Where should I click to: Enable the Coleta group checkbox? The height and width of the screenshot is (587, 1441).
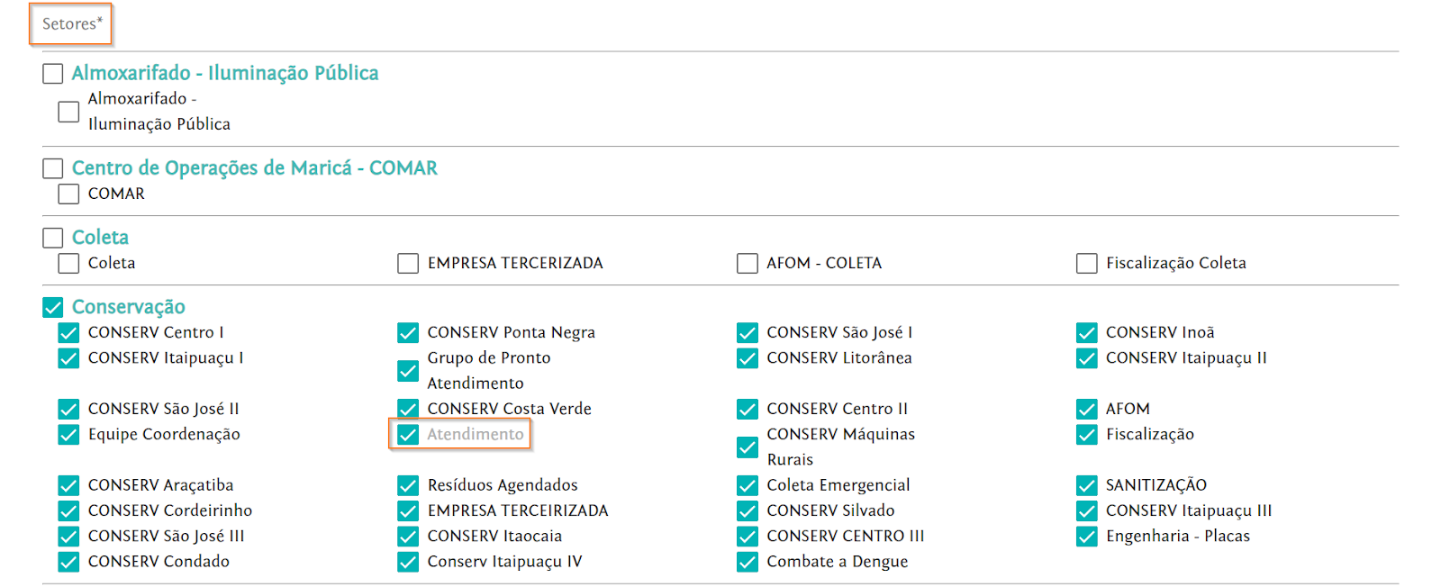pyautogui.click(x=53, y=238)
